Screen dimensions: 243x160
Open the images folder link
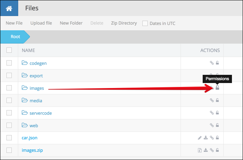[37, 88]
